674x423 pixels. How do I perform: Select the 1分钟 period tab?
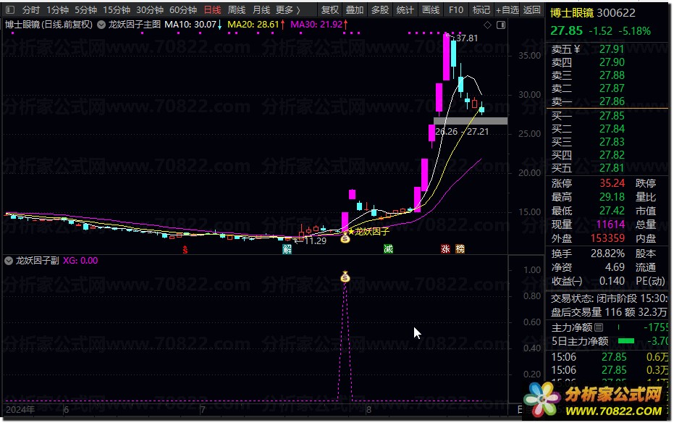click(58, 9)
